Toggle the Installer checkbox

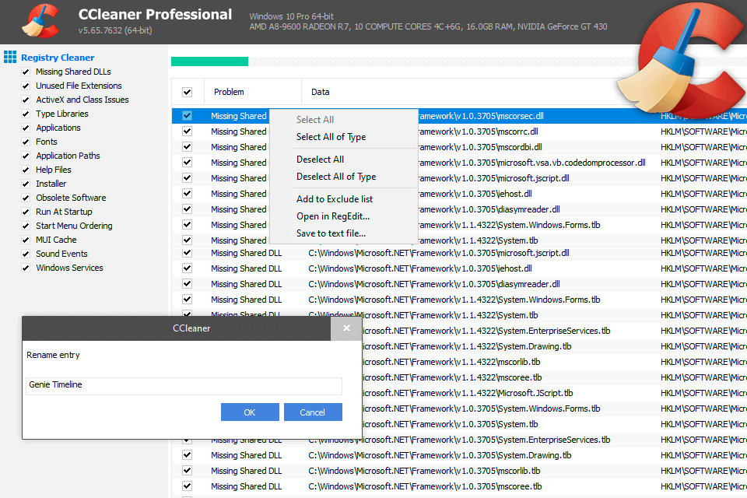(x=26, y=184)
